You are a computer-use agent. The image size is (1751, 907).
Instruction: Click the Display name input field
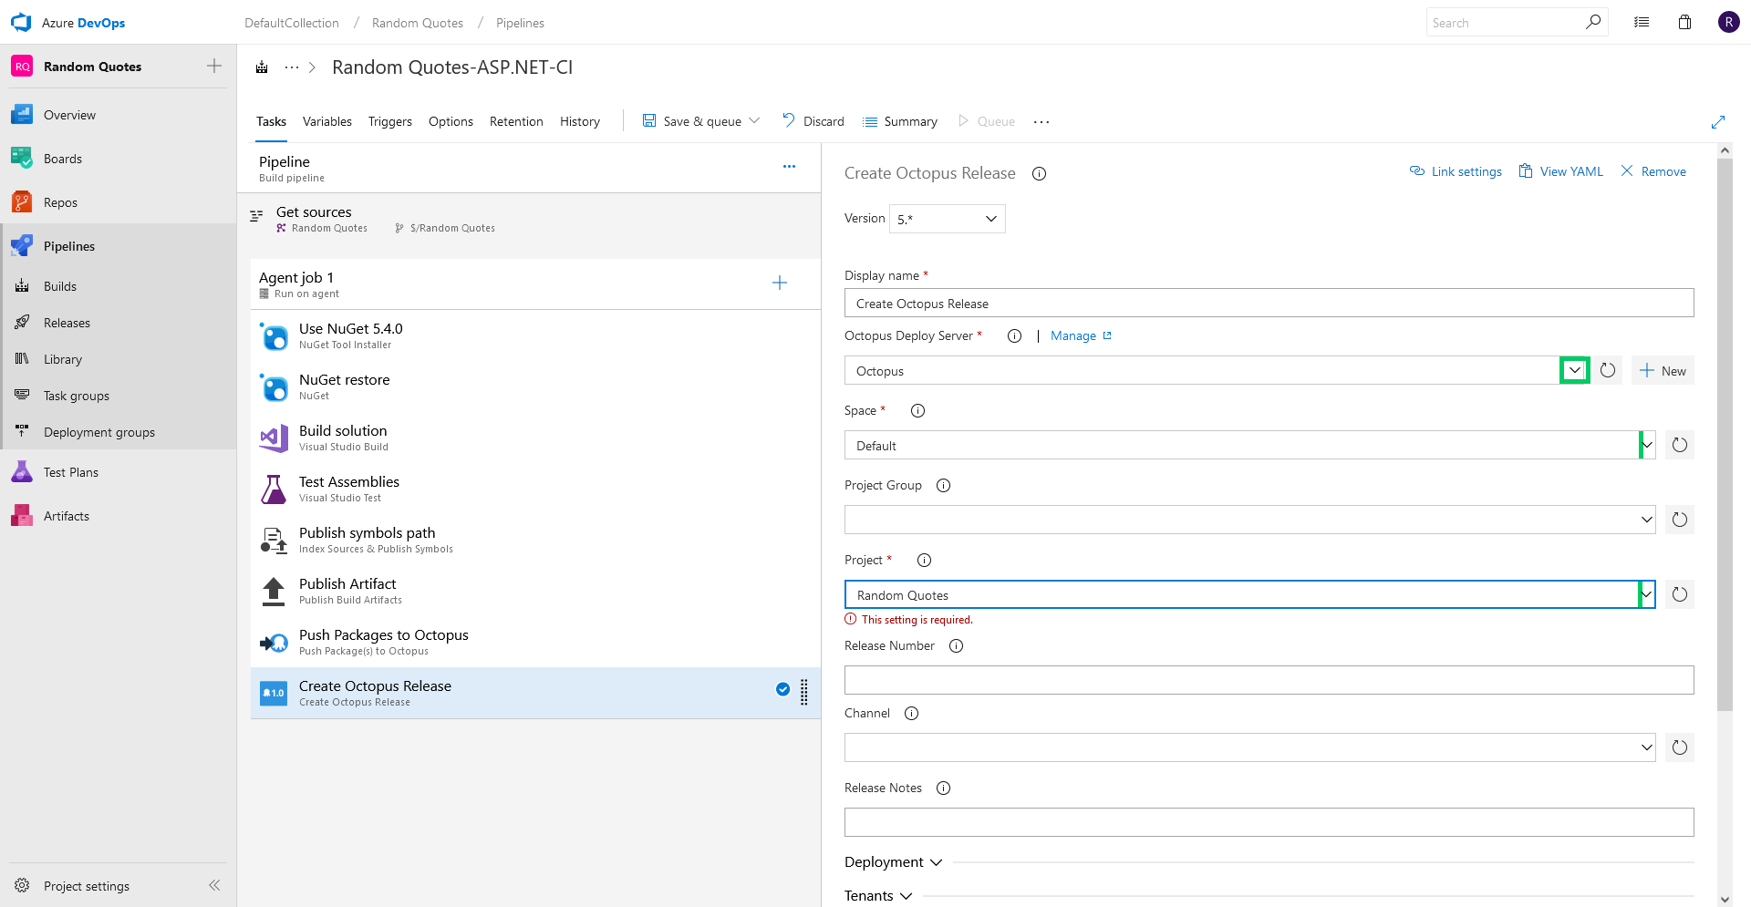(1269, 303)
